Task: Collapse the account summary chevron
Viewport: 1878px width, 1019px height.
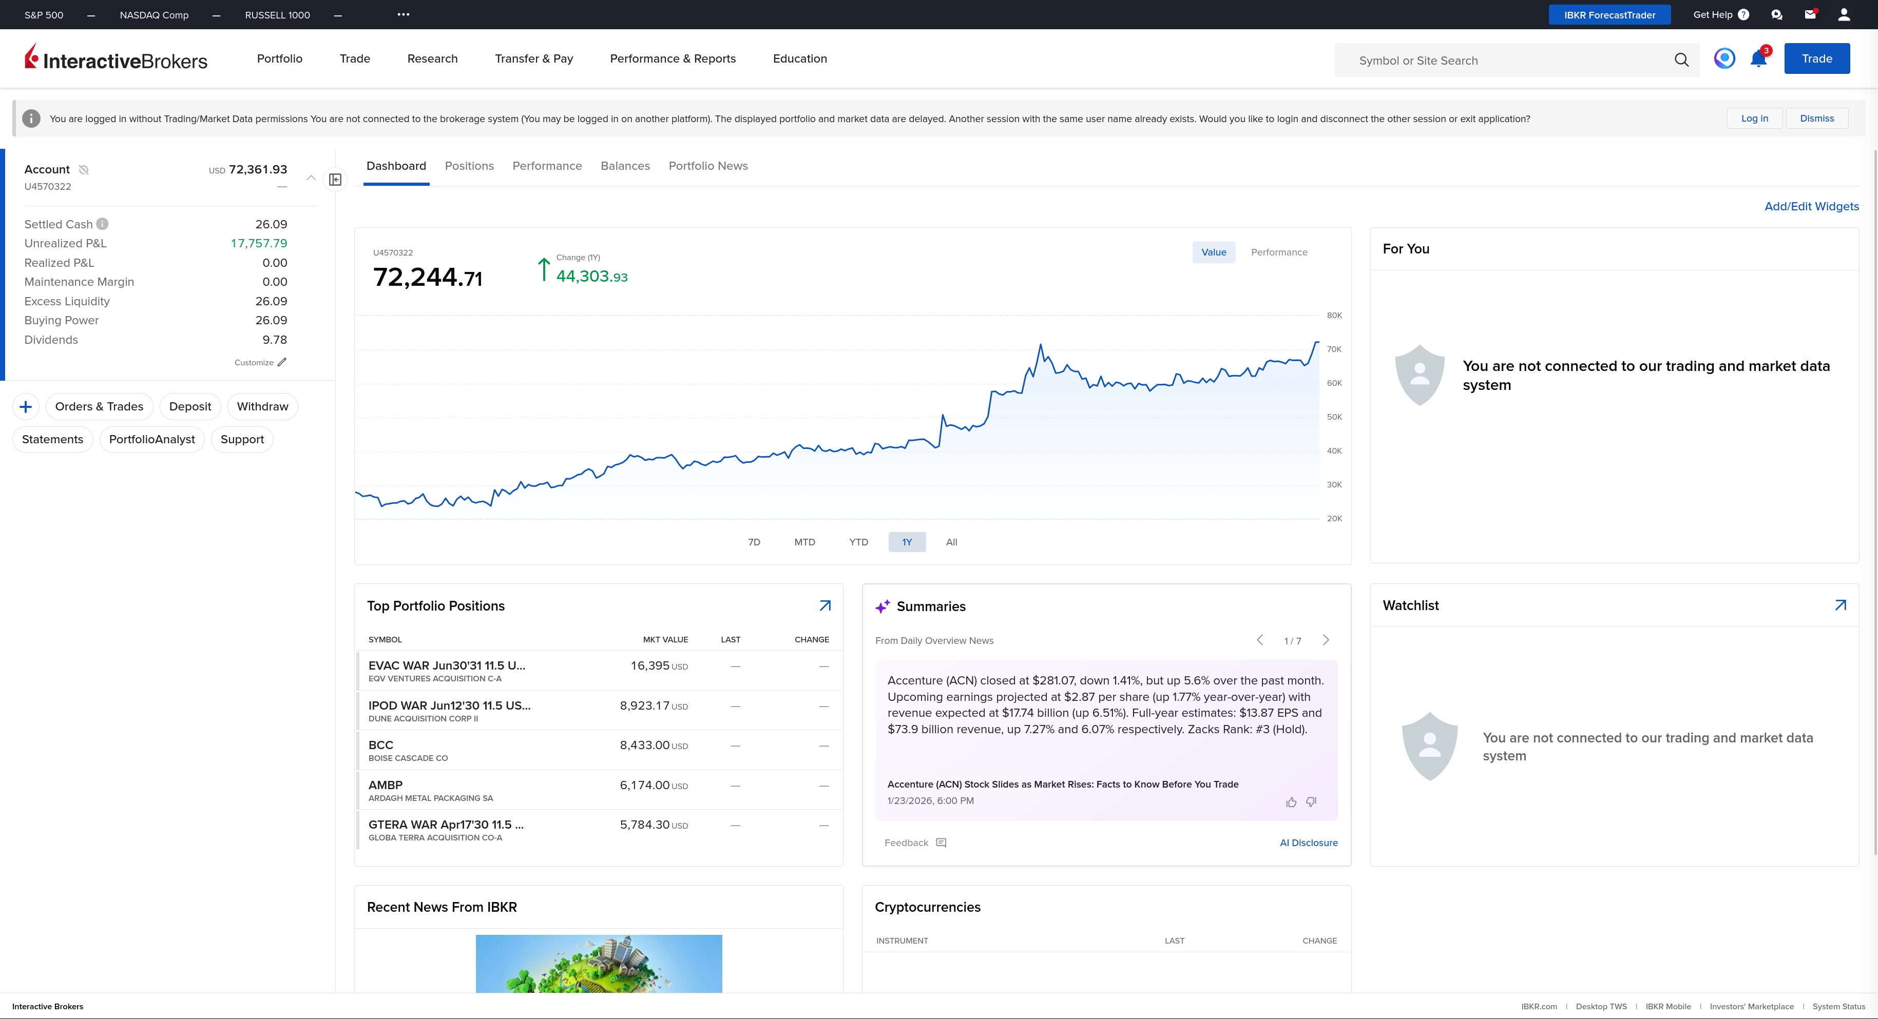Action: (x=311, y=178)
